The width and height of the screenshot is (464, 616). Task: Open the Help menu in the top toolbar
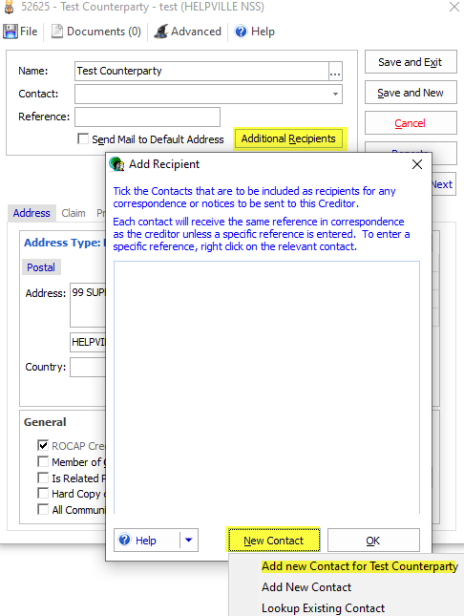pyautogui.click(x=255, y=32)
